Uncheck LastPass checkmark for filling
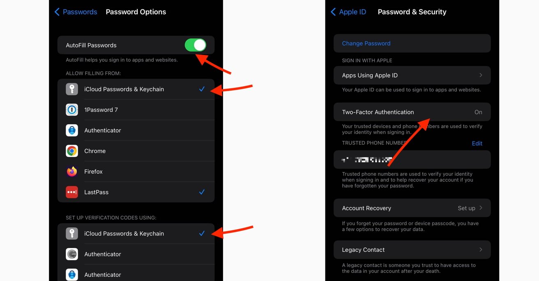Viewport: 539px width, 281px height. (x=202, y=192)
